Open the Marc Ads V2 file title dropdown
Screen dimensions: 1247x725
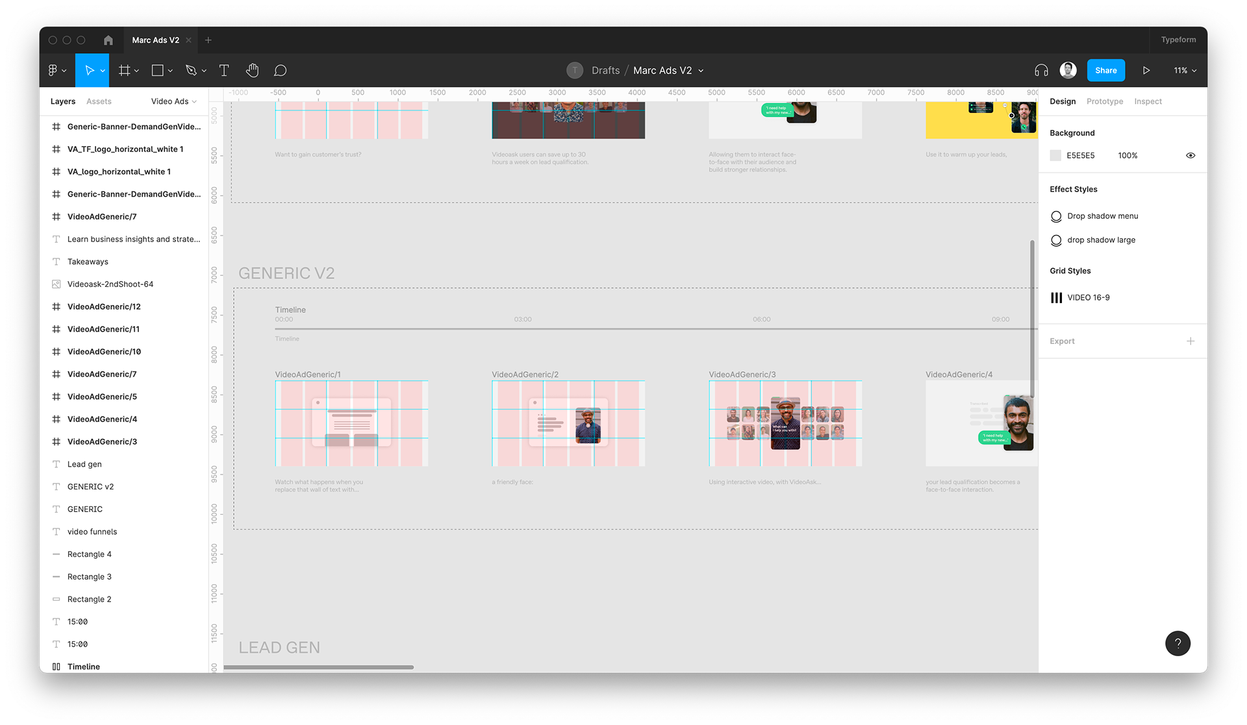701,71
